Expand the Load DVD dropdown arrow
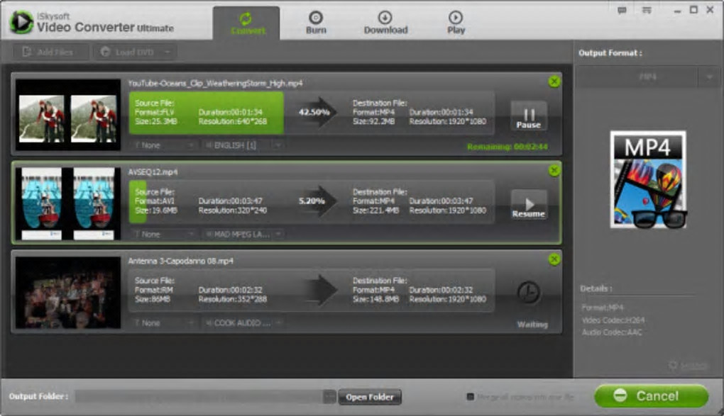The image size is (724, 416). [x=168, y=52]
